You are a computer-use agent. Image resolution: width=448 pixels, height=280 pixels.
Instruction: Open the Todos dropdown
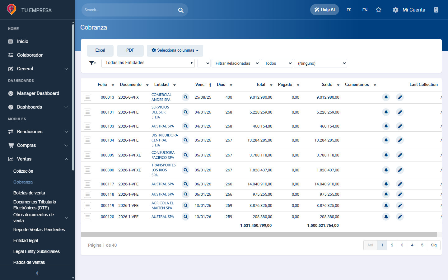277,63
